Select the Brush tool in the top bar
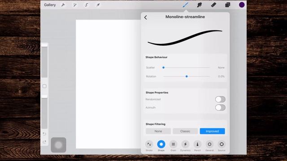The image size is (287, 161). pos(185,5)
